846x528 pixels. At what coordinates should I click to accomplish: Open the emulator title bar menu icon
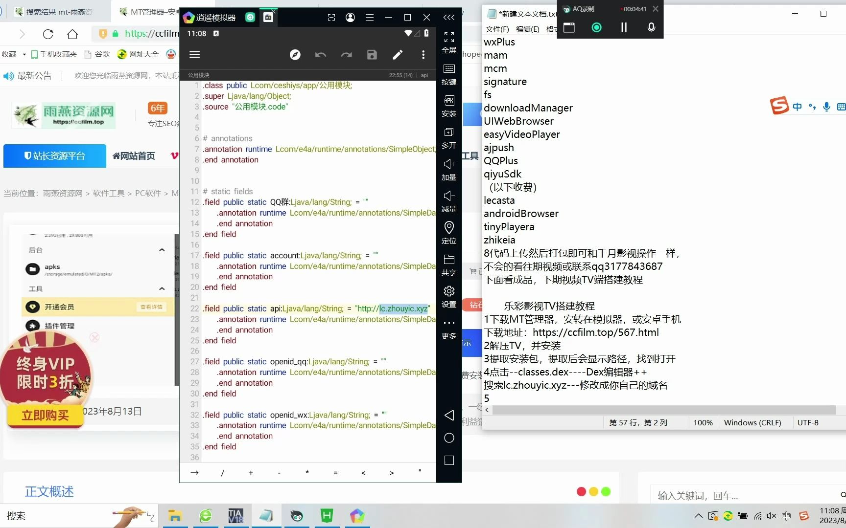[x=370, y=18]
